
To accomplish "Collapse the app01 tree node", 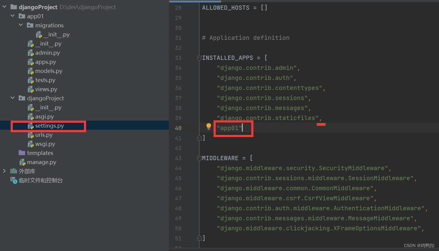I will pyautogui.click(x=12, y=16).
